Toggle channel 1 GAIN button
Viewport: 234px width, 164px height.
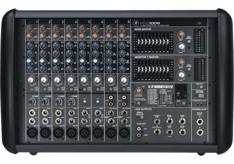click(32, 89)
